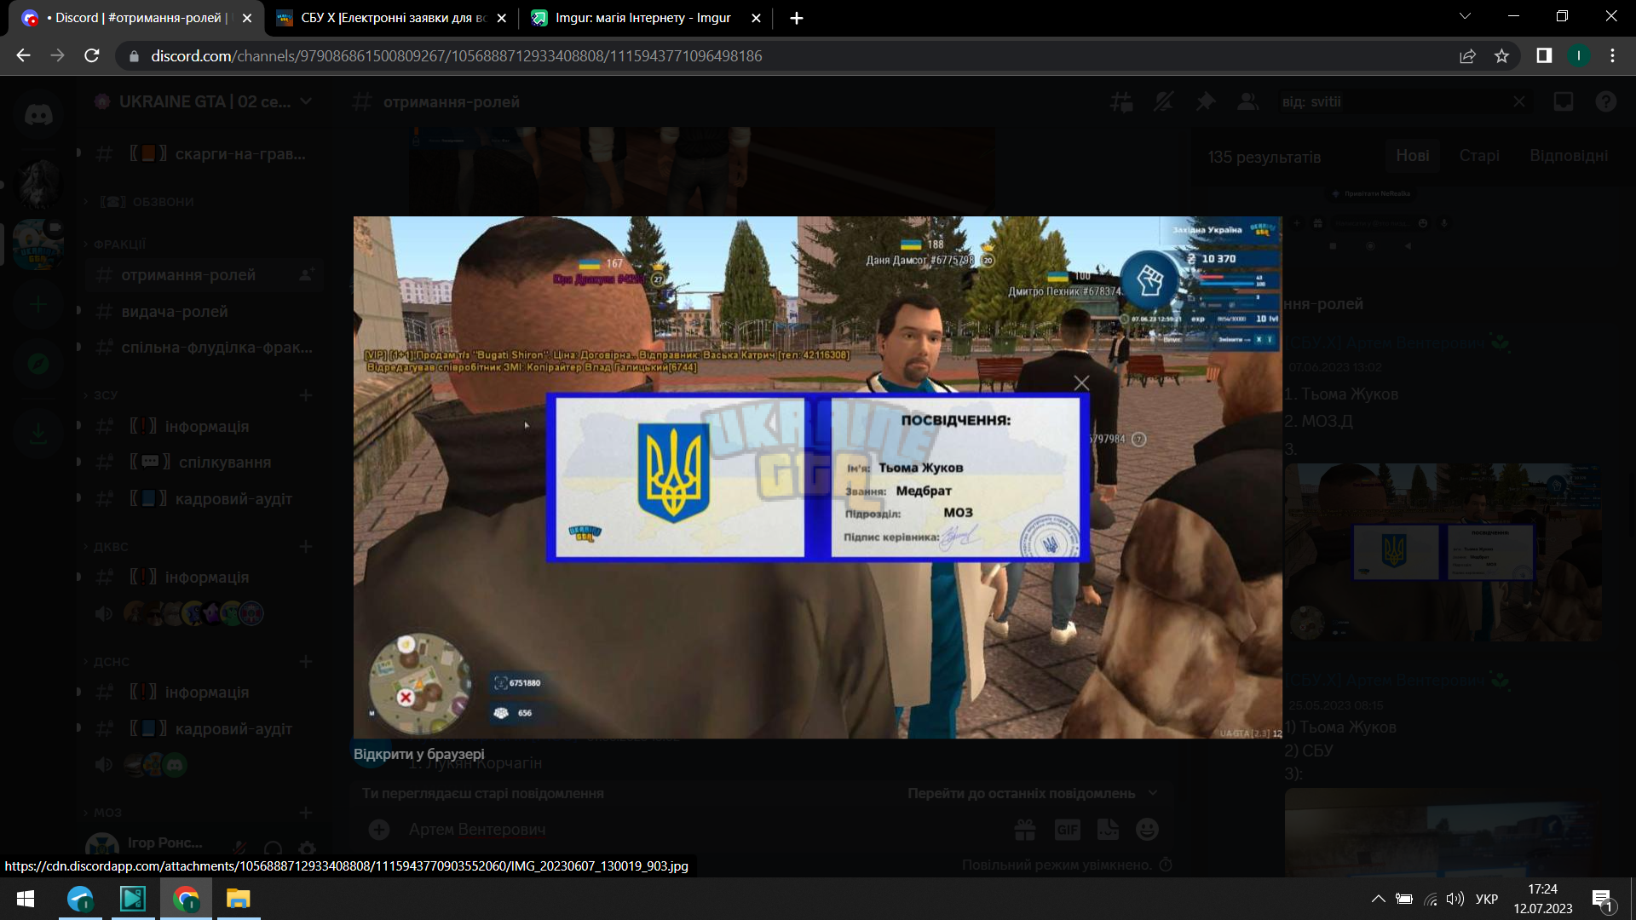Click the add a server plus icon

(x=38, y=305)
